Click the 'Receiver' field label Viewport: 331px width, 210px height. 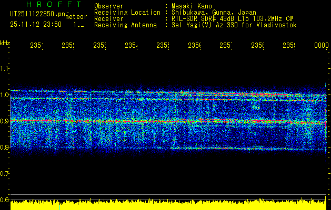109,19
